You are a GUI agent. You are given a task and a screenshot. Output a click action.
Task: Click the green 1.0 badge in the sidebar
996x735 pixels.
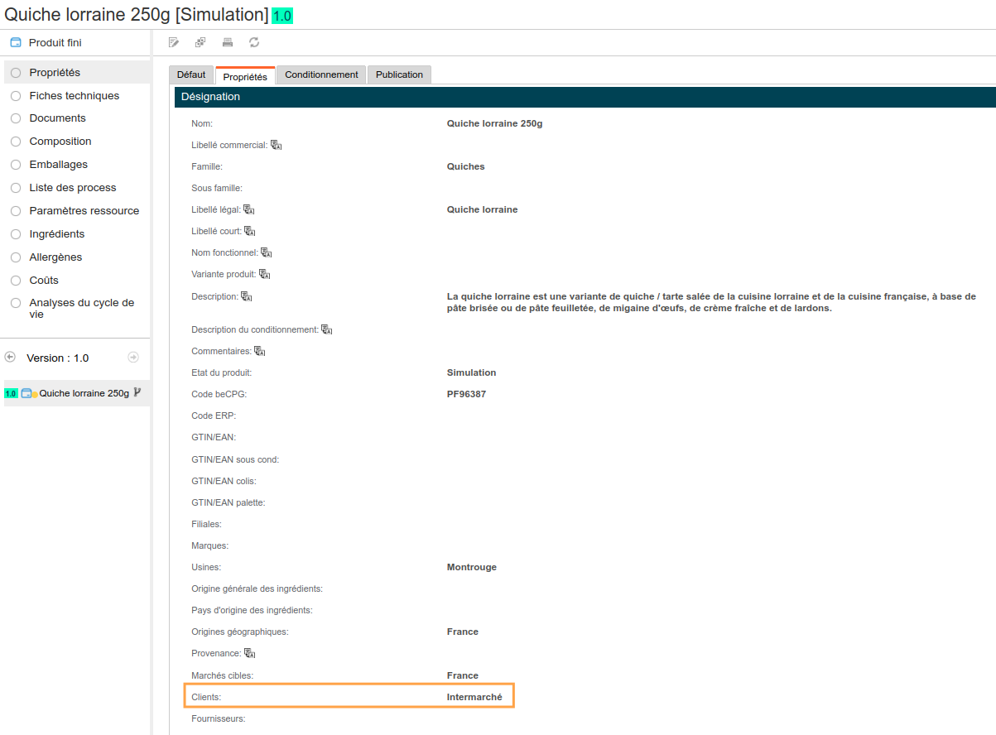click(11, 393)
